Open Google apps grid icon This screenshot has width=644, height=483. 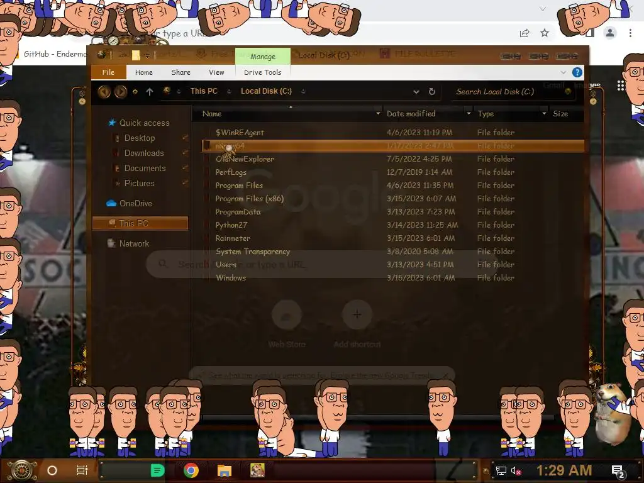[x=621, y=86]
